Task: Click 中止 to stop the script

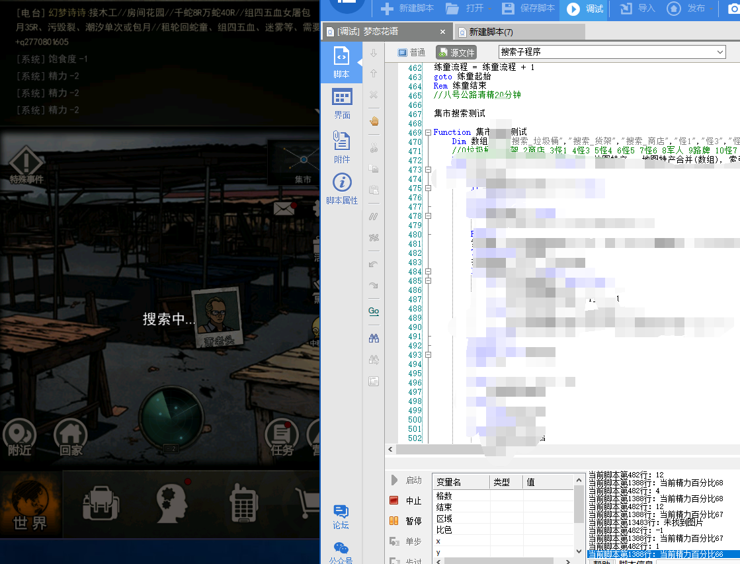Action: coord(406,501)
